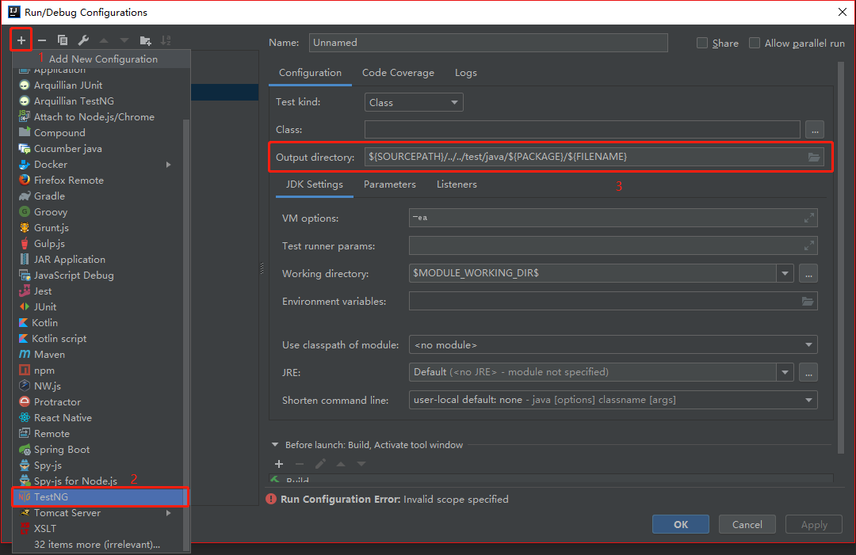Open the Test kind dropdown
Image resolution: width=856 pixels, height=555 pixels.
414,102
